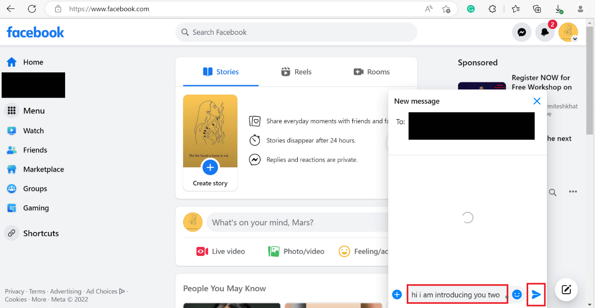Open notifications bell with 2 badge
The width and height of the screenshot is (595, 308).
pos(545,32)
